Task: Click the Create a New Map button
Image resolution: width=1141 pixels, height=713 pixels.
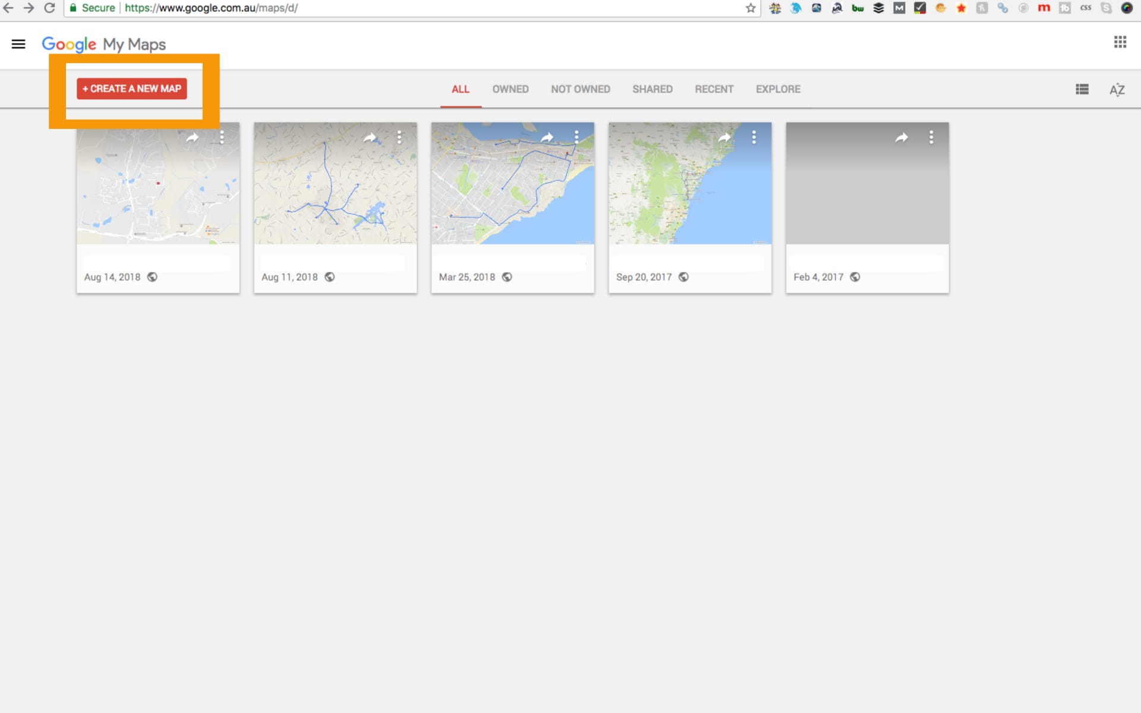Action: pos(132,89)
